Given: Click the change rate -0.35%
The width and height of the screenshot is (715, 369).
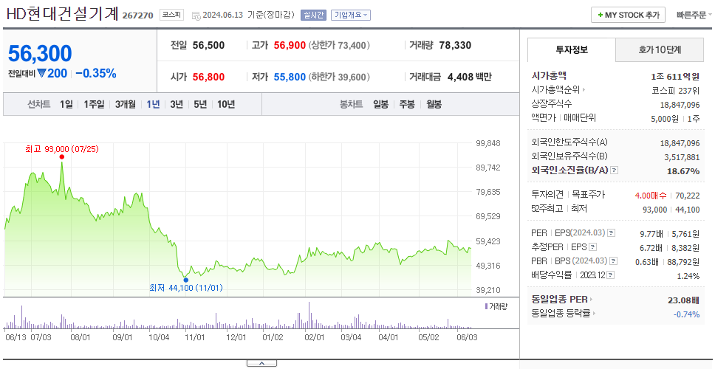Looking at the screenshot, I should 96,73.
